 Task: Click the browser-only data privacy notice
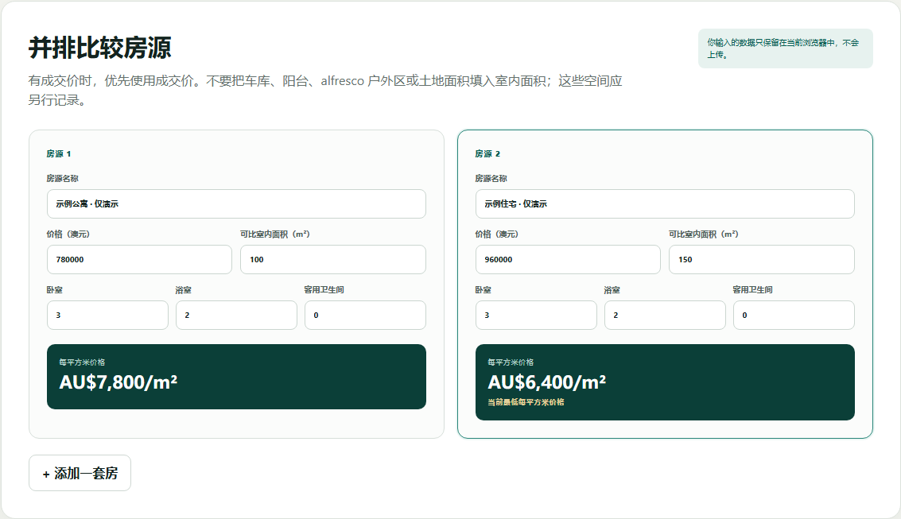(x=785, y=48)
